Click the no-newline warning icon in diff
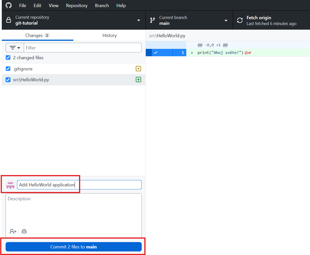 click(246, 53)
